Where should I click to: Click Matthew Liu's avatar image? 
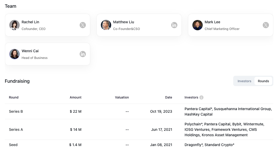[x=106, y=25]
